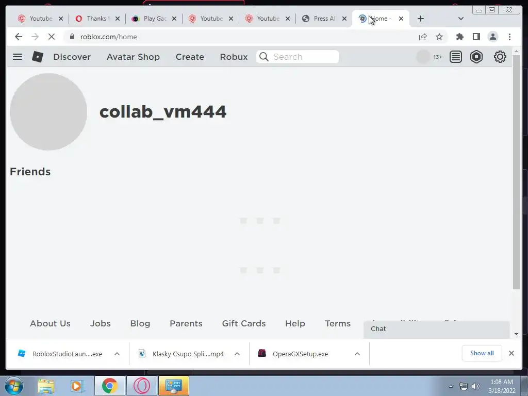Open the Windows Start button
The height and width of the screenshot is (396, 528).
click(x=14, y=386)
